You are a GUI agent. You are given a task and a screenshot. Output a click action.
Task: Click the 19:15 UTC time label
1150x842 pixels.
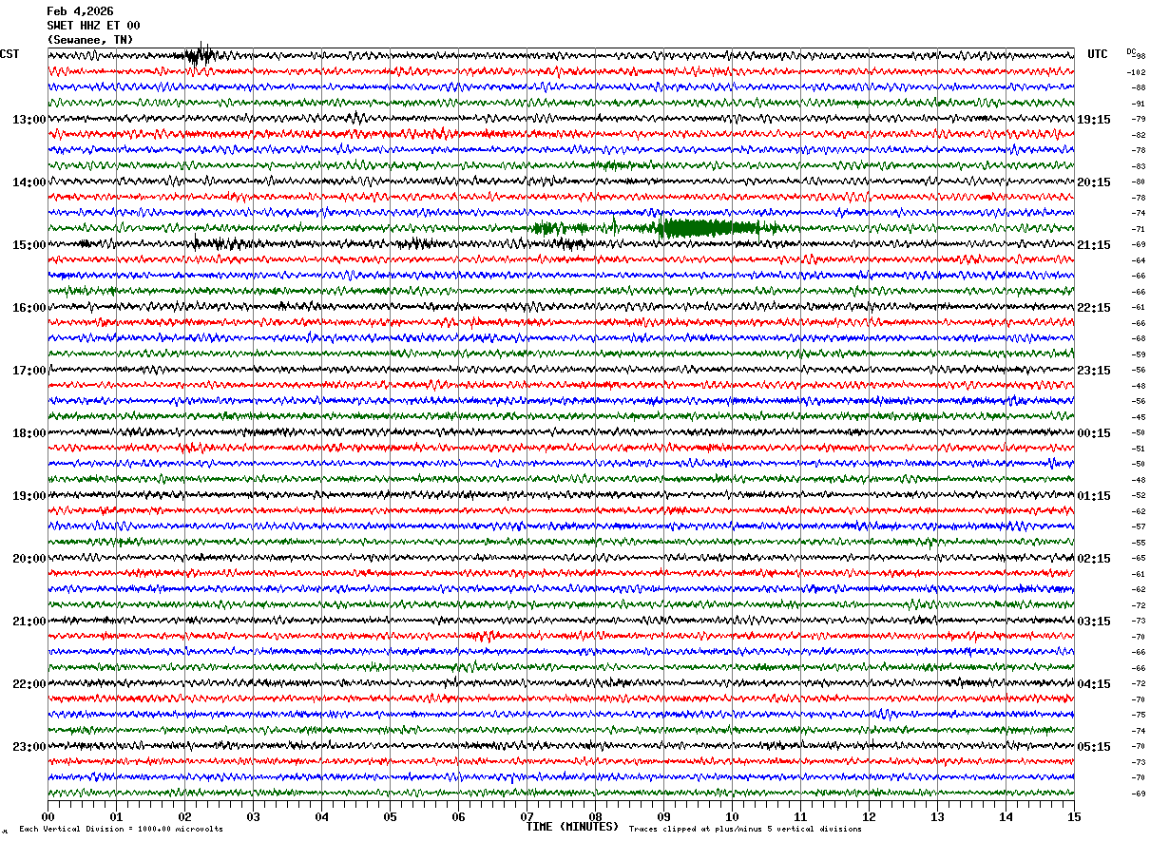point(1094,120)
